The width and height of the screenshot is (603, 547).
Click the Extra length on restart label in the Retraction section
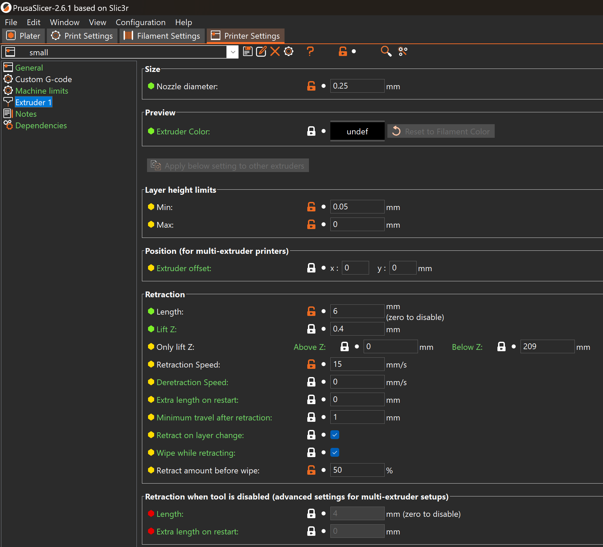click(197, 400)
